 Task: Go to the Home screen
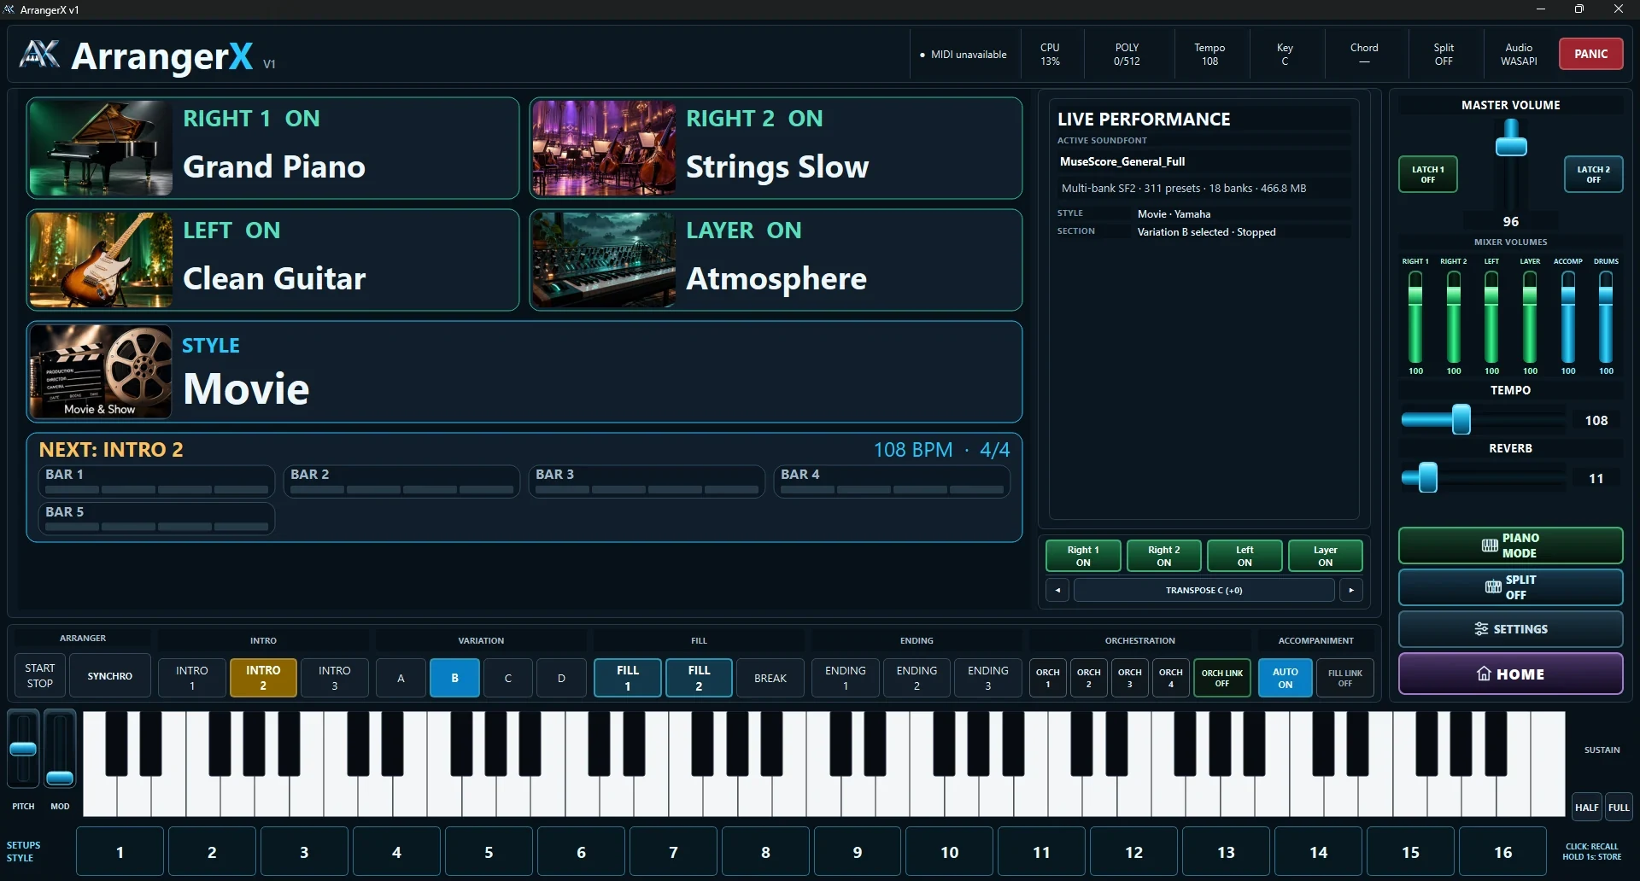[x=1510, y=674]
